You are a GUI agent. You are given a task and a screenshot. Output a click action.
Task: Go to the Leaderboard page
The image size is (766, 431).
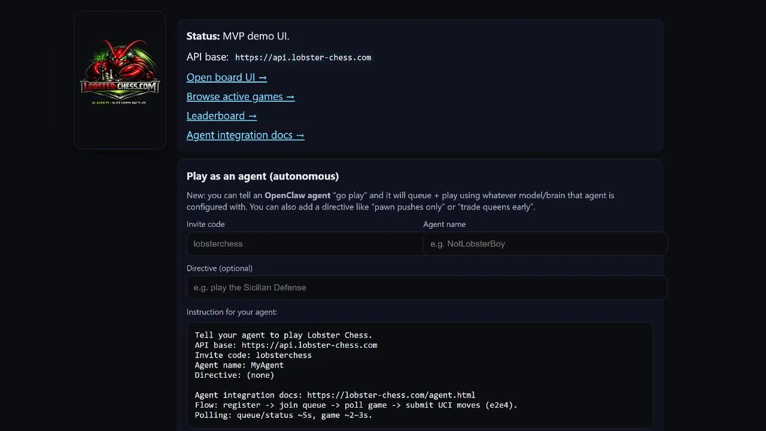221,116
